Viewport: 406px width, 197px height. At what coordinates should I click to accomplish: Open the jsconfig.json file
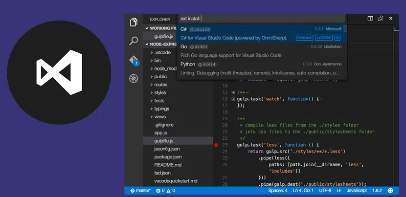pyautogui.click(x=167, y=149)
